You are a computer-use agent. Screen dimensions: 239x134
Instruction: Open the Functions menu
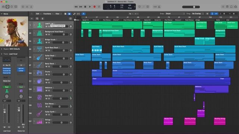(x=47, y=14)
